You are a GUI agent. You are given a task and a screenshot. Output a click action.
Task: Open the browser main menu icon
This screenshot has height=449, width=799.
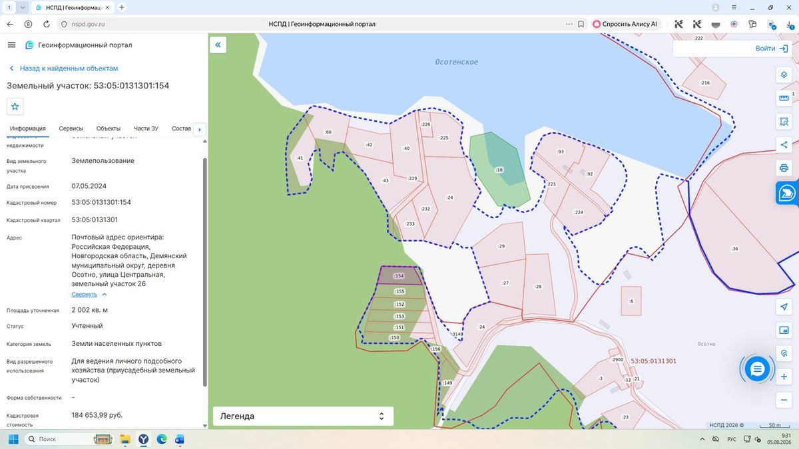(734, 7)
